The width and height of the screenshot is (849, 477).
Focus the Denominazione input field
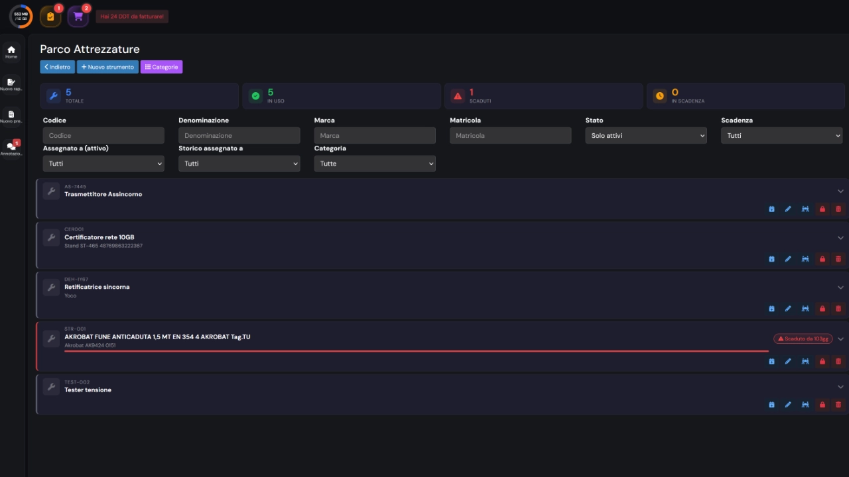(239, 135)
